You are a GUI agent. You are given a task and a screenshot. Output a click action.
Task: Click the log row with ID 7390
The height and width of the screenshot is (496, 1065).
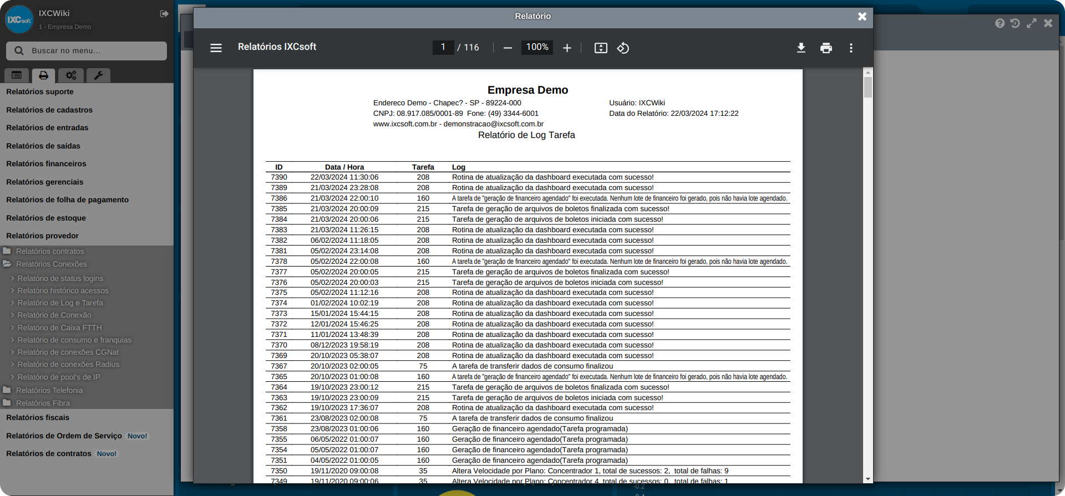click(528, 177)
